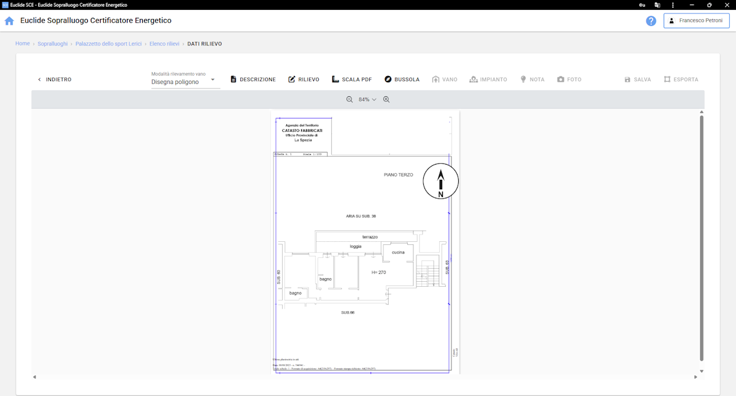Go back with the Indietro button
This screenshot has height=396, width=736.
tap(54, 80)
